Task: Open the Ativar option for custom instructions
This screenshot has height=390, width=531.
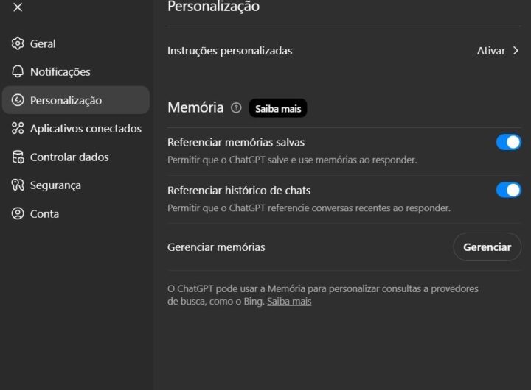Action: [491, 51]
